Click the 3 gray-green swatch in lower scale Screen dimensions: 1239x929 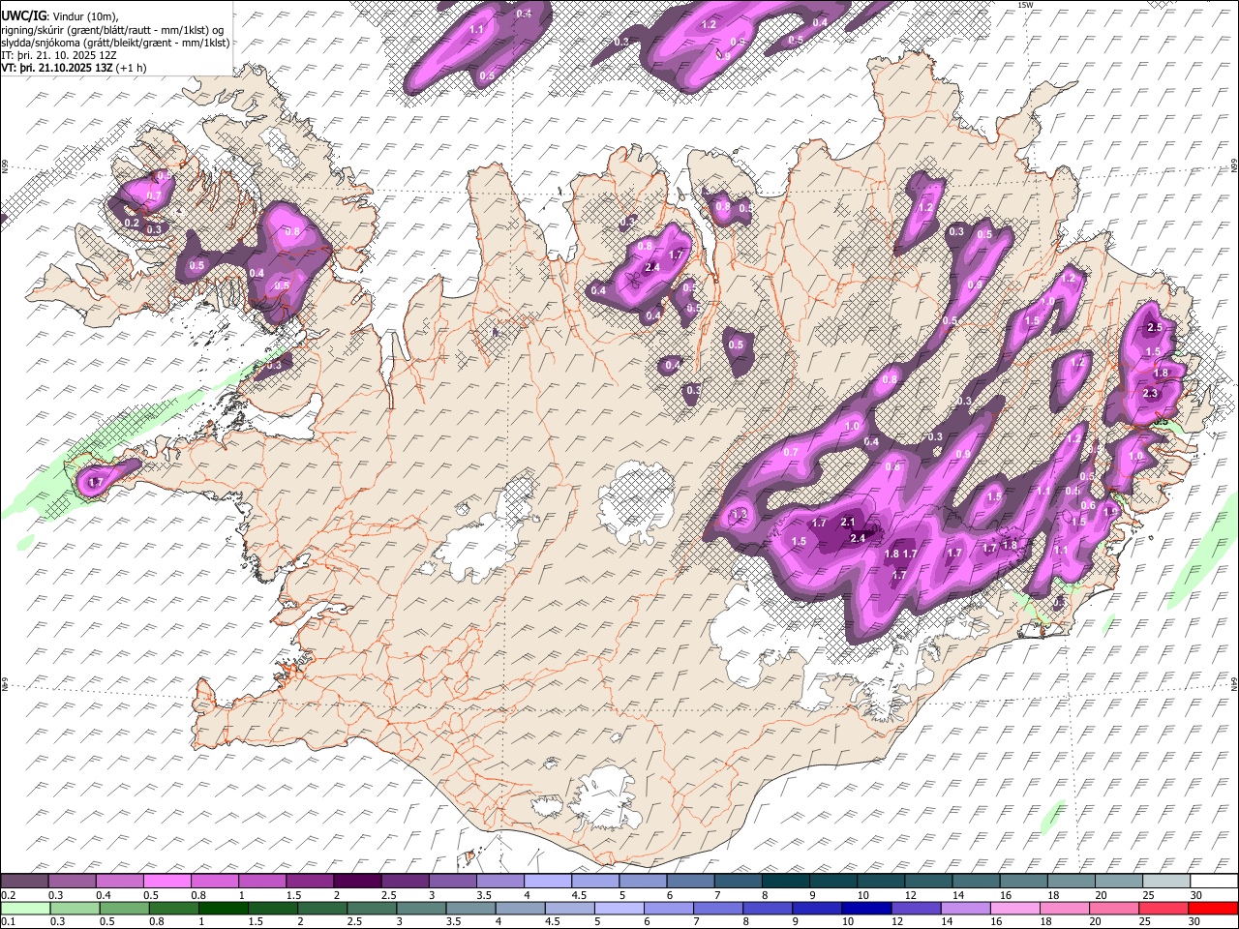click(421, 909)
